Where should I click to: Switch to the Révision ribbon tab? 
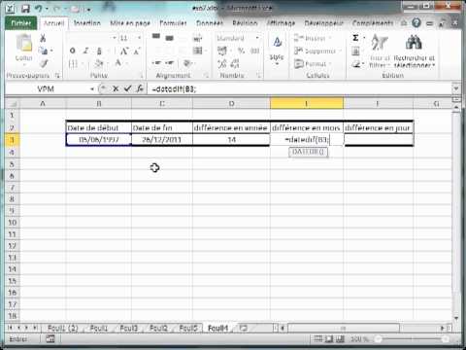click(245, 23)
